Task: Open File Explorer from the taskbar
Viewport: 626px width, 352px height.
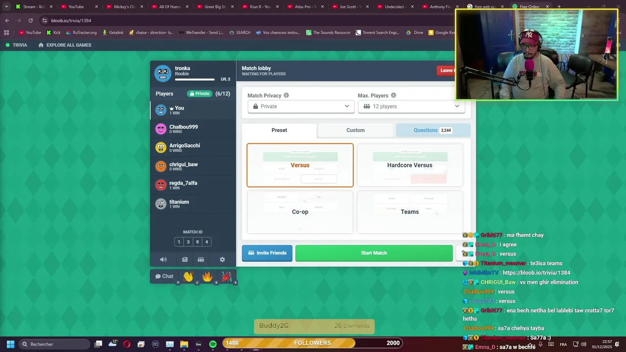Action: [x=184, y=344]
